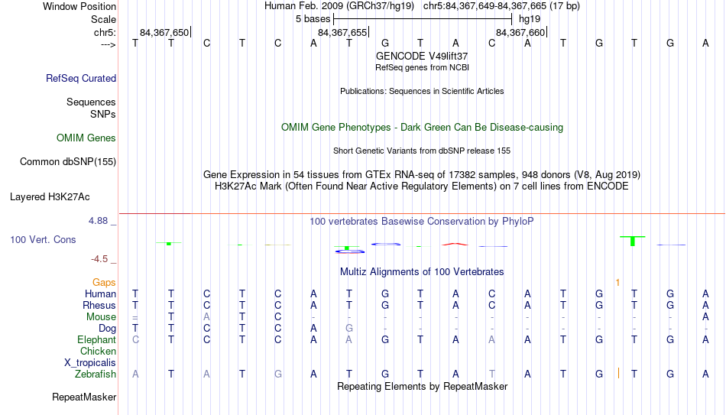Image resolution: width=726 pixels, height=415 pixels.
Task: Click the 5 bases scale bar
Action: click(423, 19)
